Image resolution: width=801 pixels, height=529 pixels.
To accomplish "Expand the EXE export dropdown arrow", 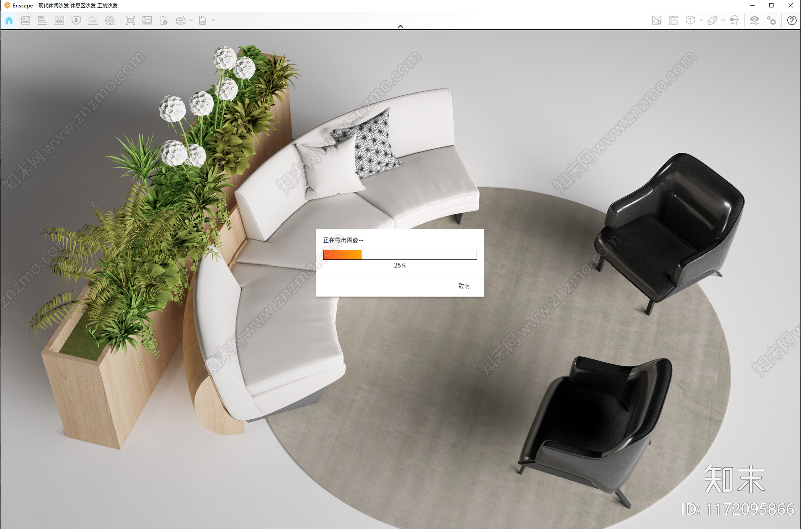I will 213,20.
